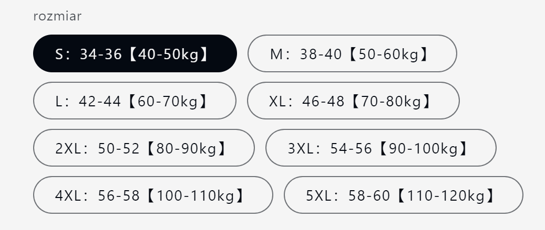Select the 50-60kg weight range size
This screenshot has width=545, height=230.
352,53
